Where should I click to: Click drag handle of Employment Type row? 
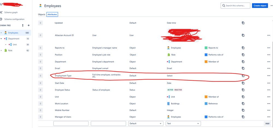pyautogui.click(x=40, y=76)
